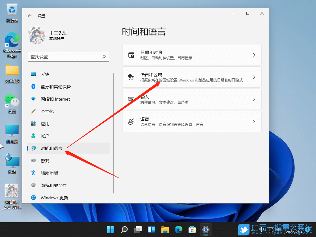
Task: Open 系统 settings from the sidebar
Action: 46,74
